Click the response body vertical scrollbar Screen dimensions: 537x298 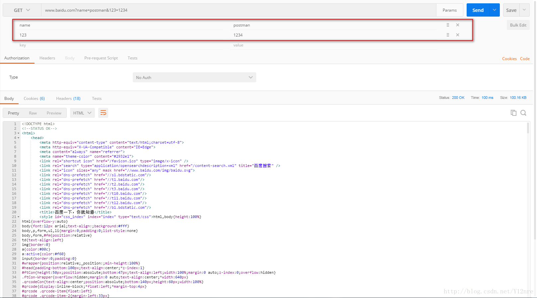[x=528, y=128]
